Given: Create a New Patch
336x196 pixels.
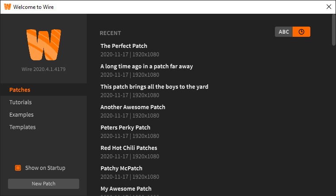Looking at the screenshot, I should pos(43,184).
